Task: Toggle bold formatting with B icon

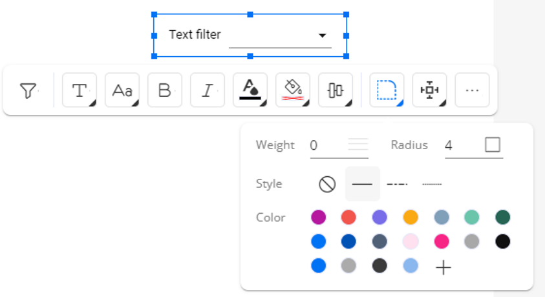Action: click(165, 90)
